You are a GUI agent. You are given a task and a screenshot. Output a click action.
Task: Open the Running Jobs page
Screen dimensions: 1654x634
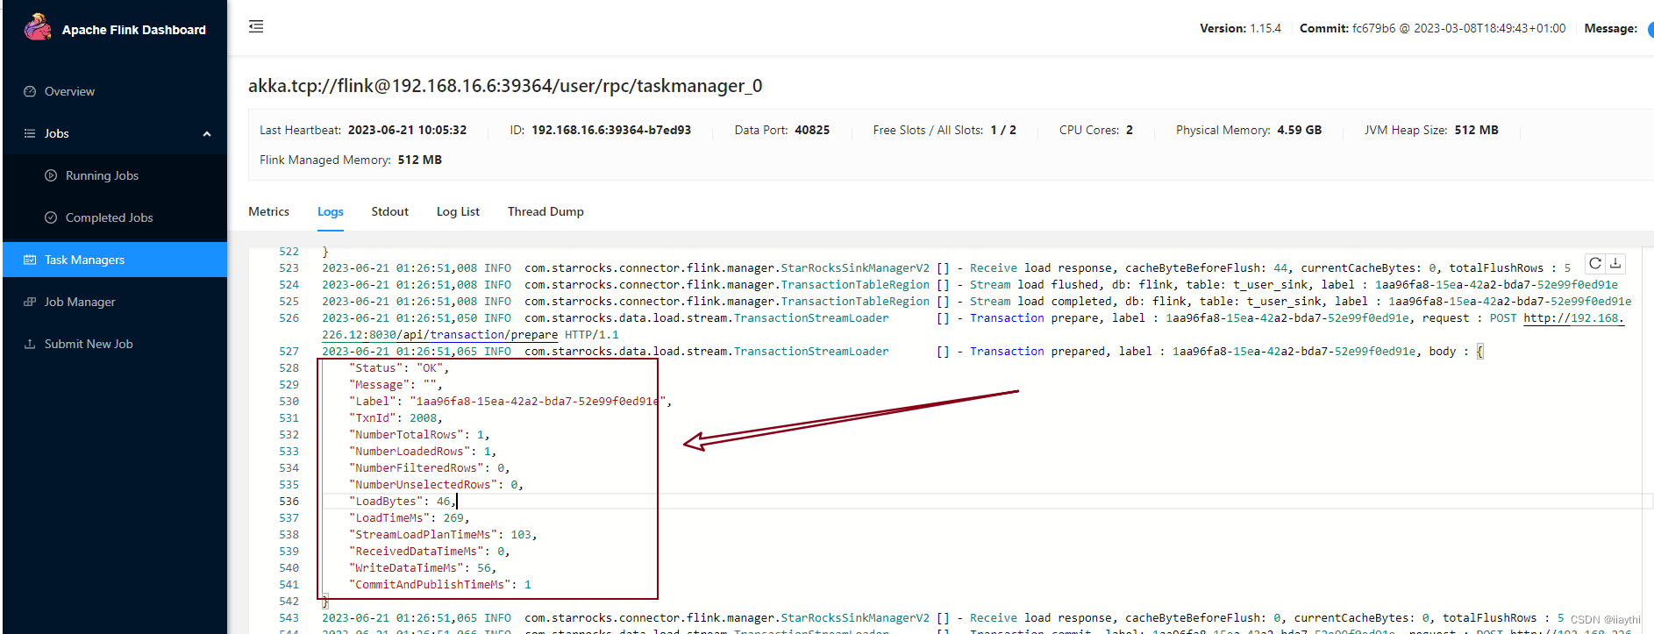(102, 175)
